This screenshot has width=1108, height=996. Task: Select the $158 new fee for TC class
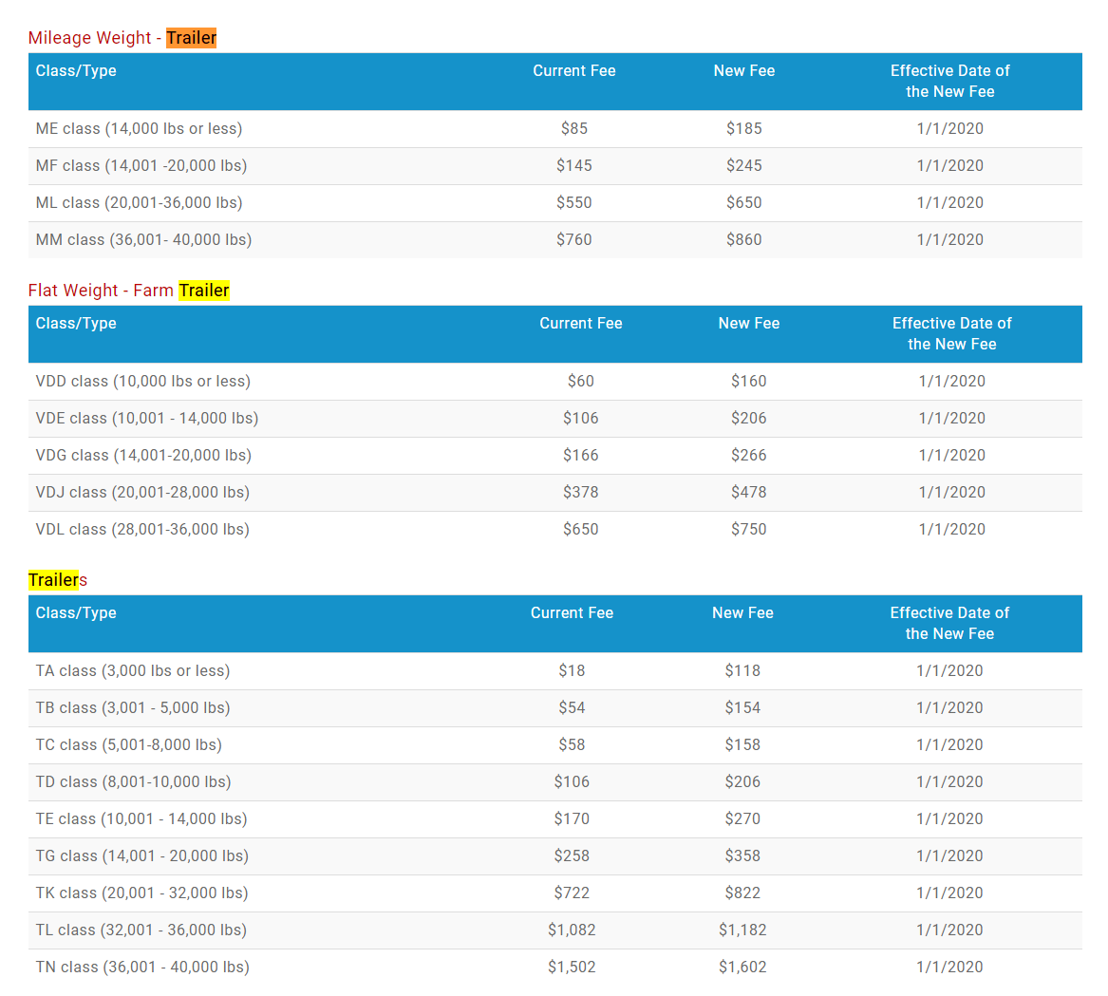coord(742,745)
